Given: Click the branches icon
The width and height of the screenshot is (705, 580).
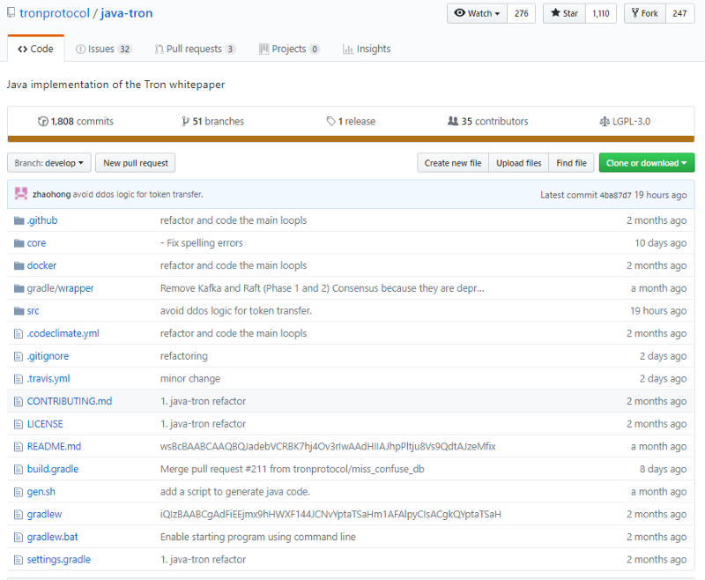Looking at the screenshot, I should point(185,122).
